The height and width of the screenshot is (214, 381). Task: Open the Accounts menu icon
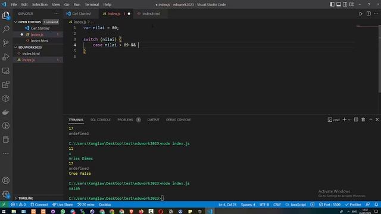(6, 180)
